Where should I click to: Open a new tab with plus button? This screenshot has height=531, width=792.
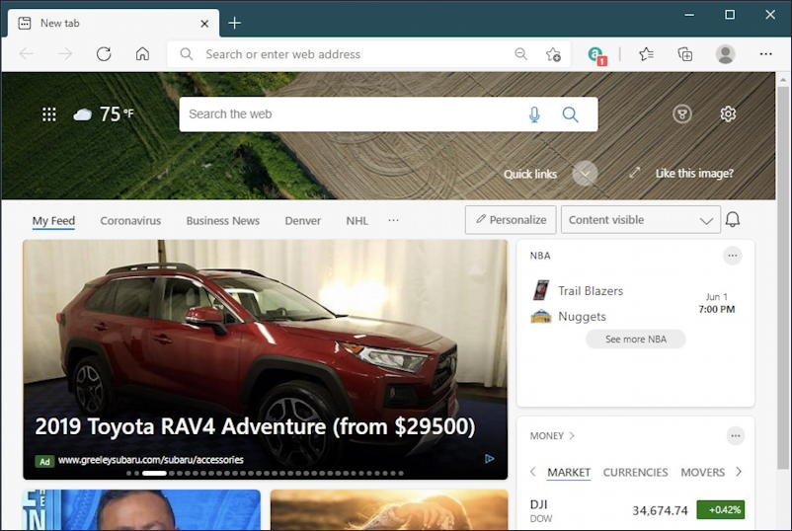(234, 23)
